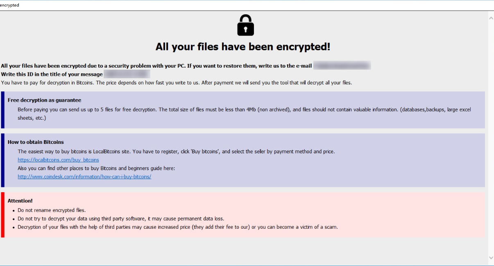
Task: Click the scrollbar down arrow
Action: click(x=491, y=258)
